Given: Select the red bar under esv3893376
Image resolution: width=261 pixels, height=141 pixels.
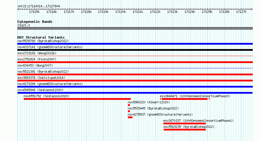Looking at the screenshot, I should [x=135, y=81].
